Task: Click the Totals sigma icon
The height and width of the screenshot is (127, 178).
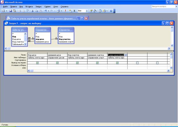Action: (74, 11)
